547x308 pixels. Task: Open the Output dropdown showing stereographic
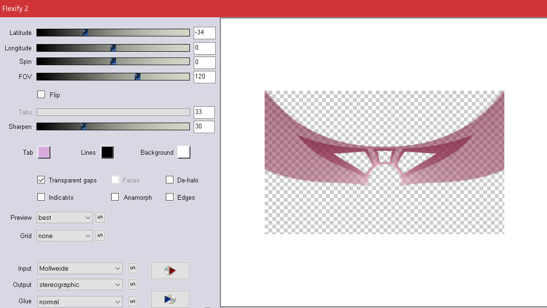point(80,285)
